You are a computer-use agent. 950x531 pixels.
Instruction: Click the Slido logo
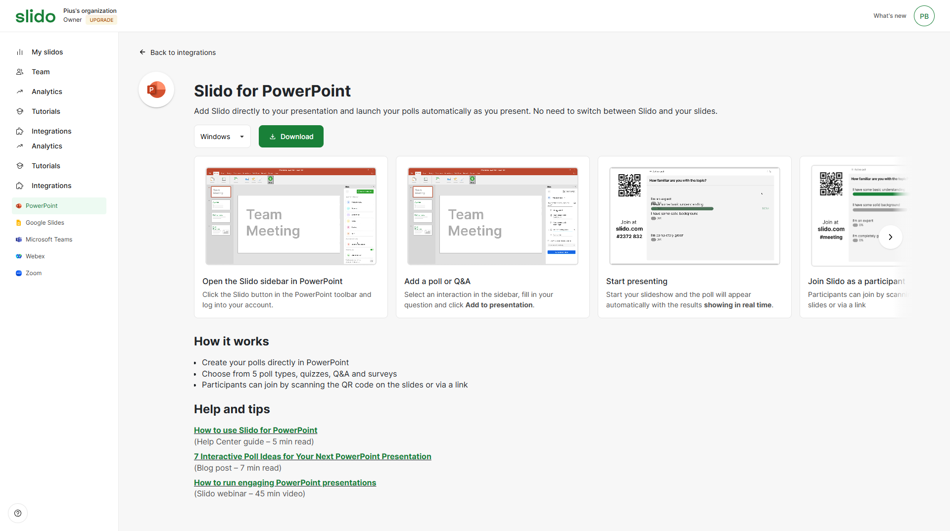click(x=35, y=16)
